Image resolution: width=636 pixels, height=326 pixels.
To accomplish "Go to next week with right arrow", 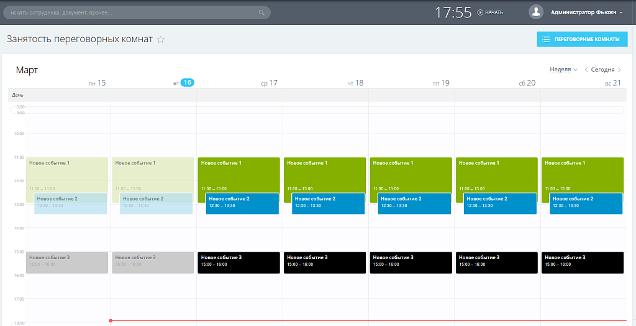I will [x=619, y=70].
